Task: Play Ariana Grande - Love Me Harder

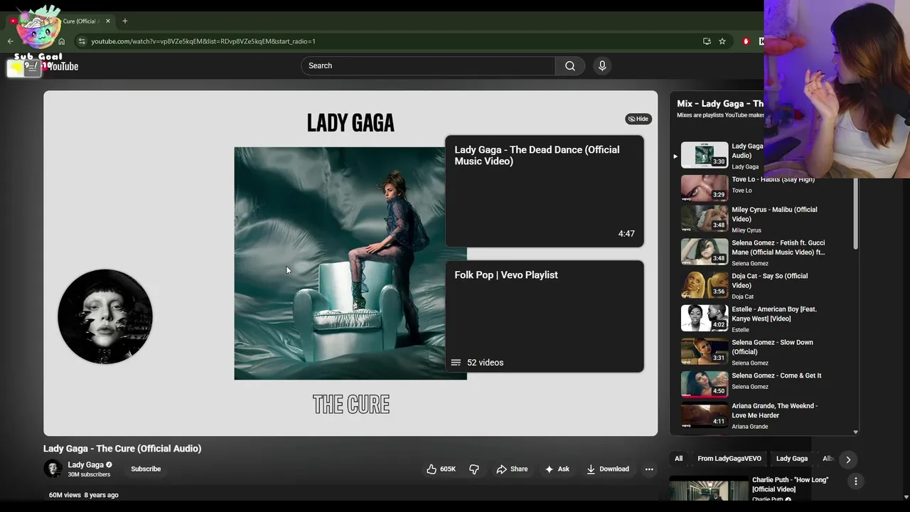Action: [x=754, y=416]
